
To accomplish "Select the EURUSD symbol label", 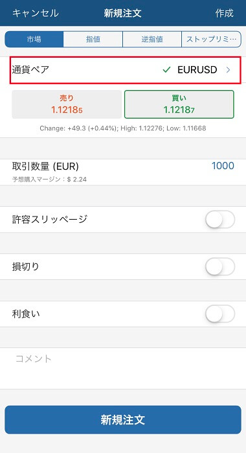I will (x=197, y=70).
